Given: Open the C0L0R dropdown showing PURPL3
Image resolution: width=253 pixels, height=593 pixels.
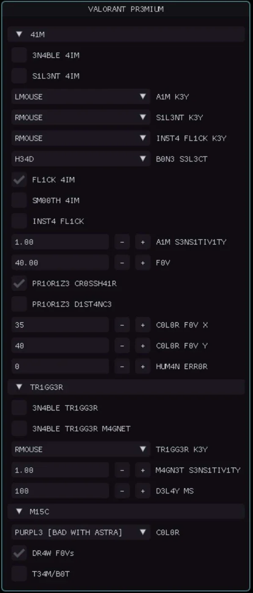Looking at the screenshot, I should (x=81, y=532).
